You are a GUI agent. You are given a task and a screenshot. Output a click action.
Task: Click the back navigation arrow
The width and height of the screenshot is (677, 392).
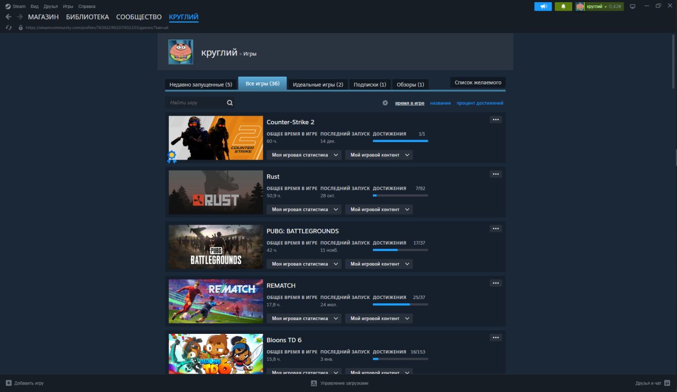point(8,17)
